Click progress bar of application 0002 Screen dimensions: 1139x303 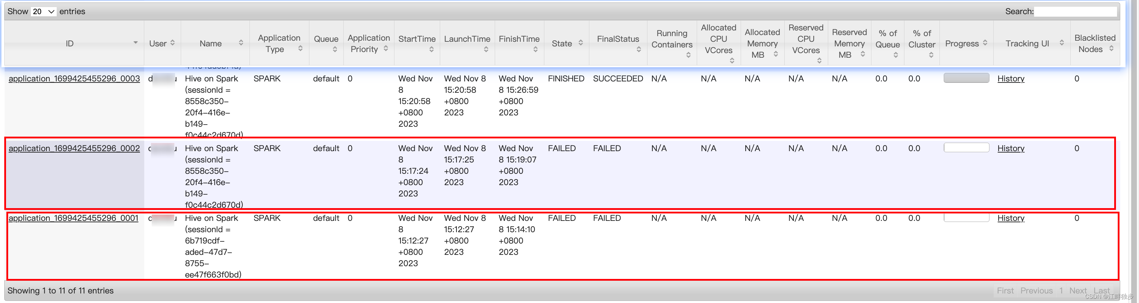tap(966, 148)
